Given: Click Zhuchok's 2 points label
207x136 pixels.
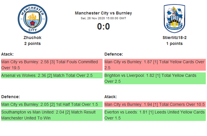Looking at the screenshot, I should [x=33, y=43].
